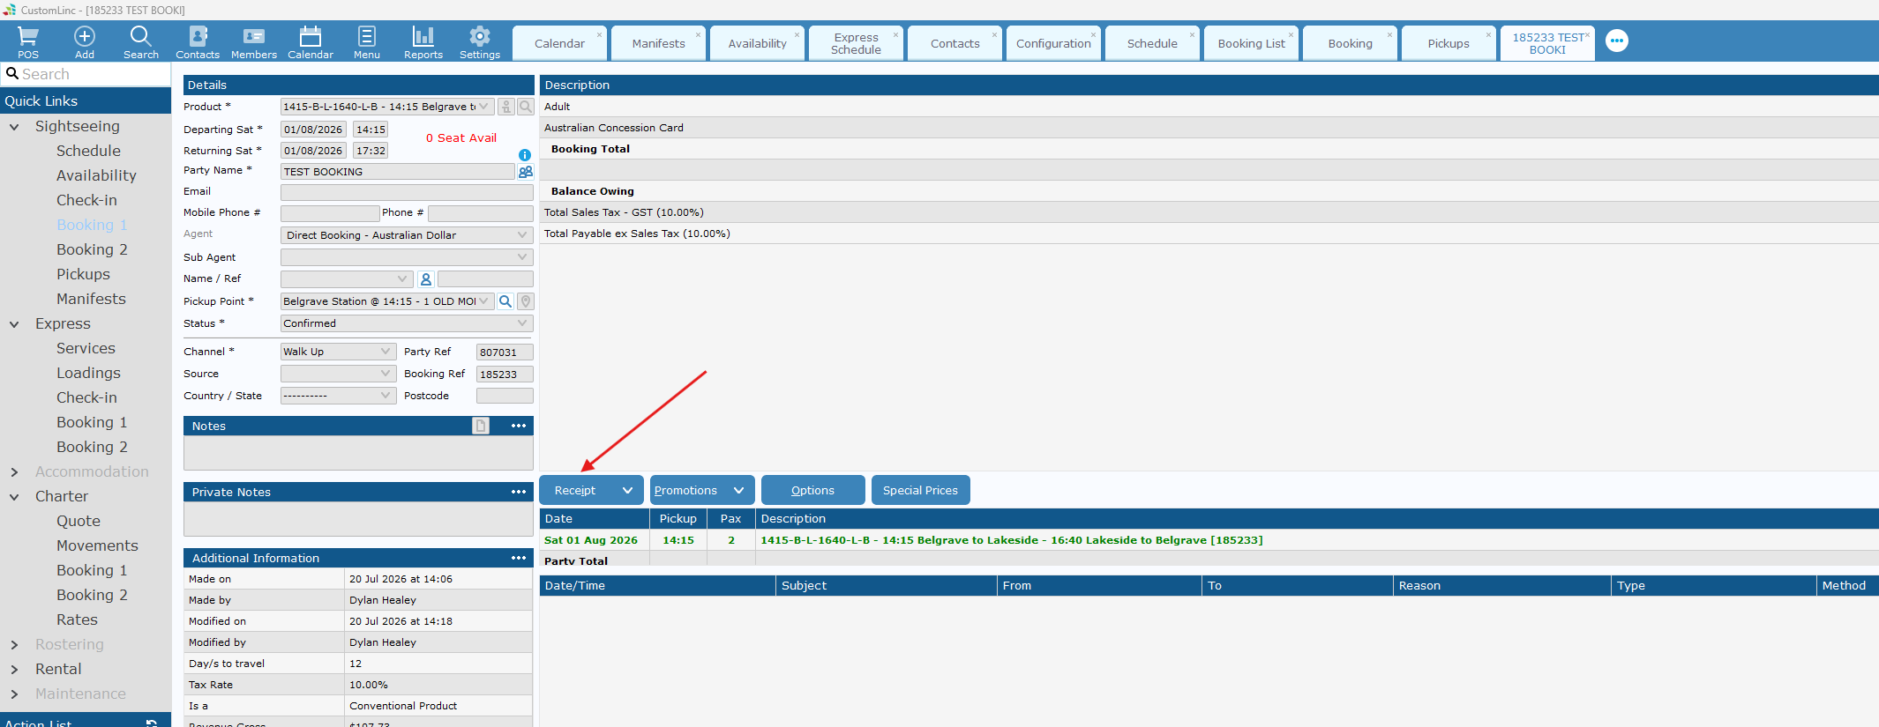Click the Notes document icon

tap(481, 426)
